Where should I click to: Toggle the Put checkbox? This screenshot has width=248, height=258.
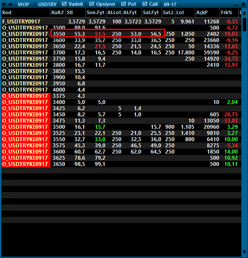click(x=124, y=4)
